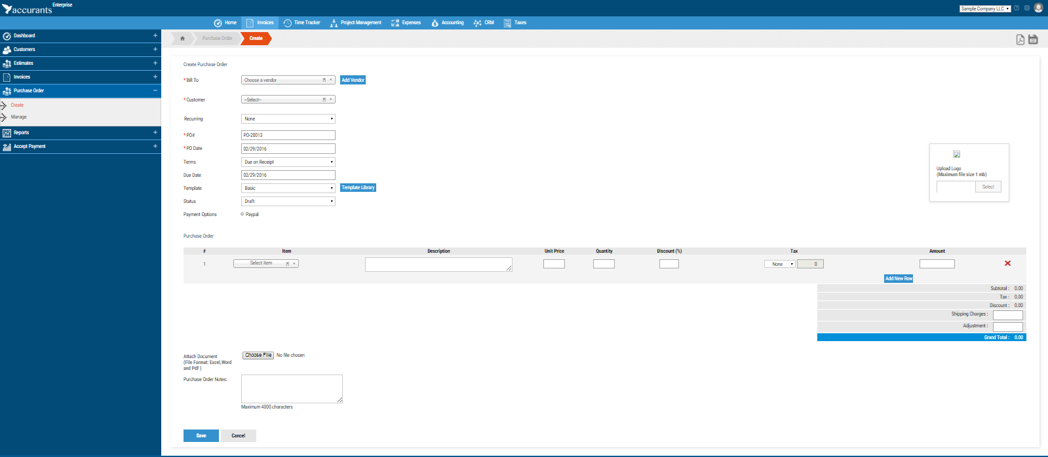The width and height of the screenshot is (1048, 457).
Task: Select Manage under Purchase Order sidebar
Action: click(x=18, y=117)
